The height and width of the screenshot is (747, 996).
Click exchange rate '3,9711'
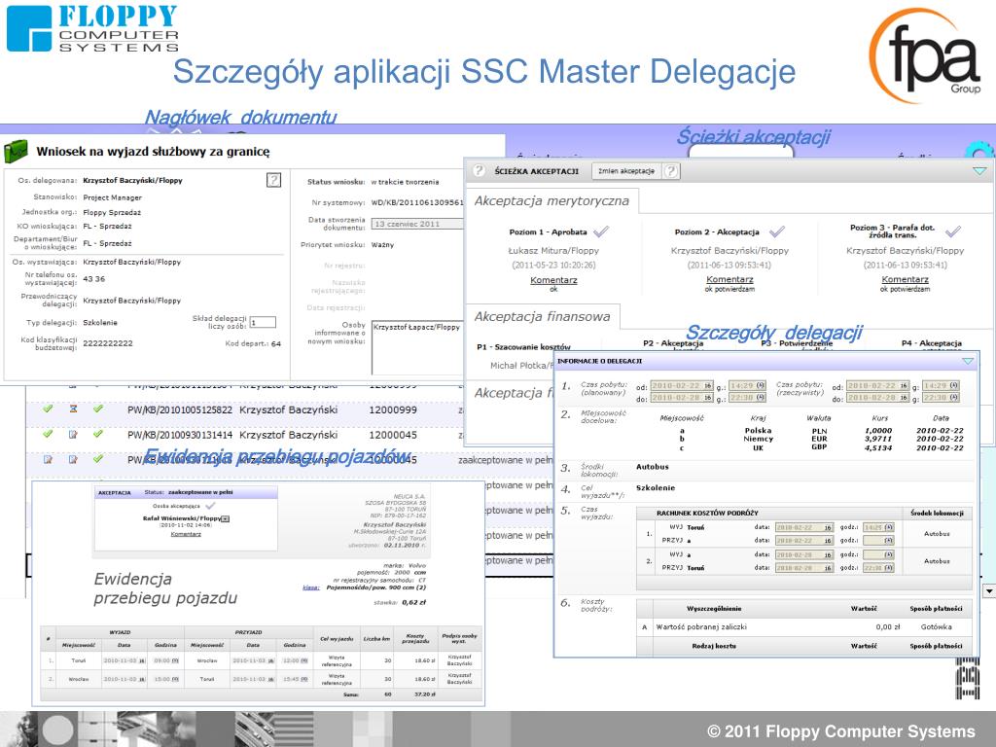(x=878, y=439)
